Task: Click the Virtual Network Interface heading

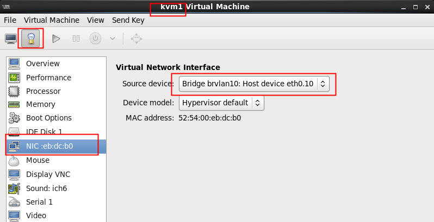Action: coord(168,67)
